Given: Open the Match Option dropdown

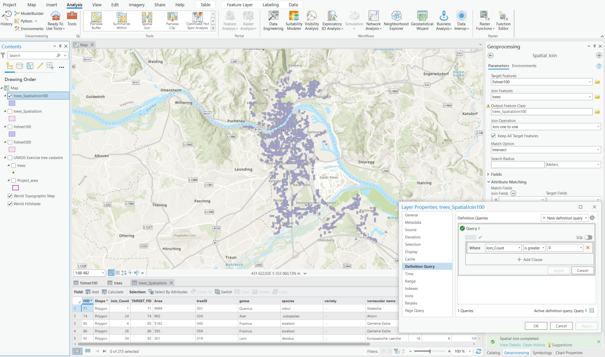Looking at the screenshot, I should 545,150.
